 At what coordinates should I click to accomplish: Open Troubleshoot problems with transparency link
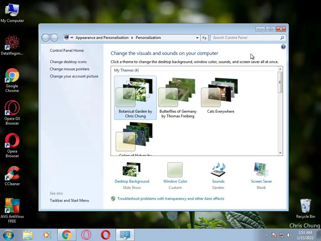pyautogui.click(x=171, y=199)
